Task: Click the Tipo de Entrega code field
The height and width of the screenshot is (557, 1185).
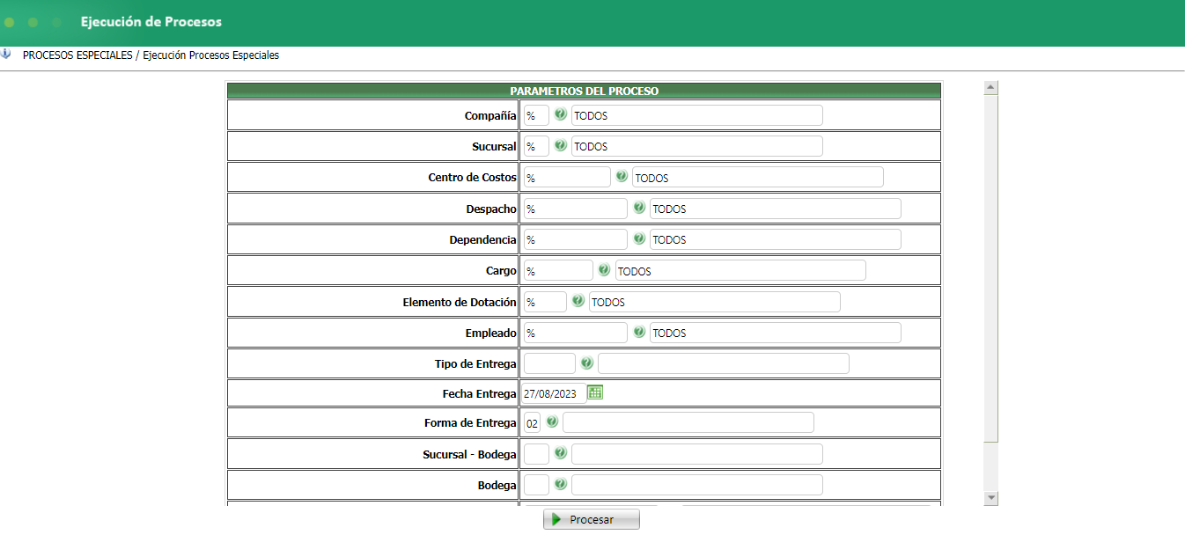Action: pos(549,363)
